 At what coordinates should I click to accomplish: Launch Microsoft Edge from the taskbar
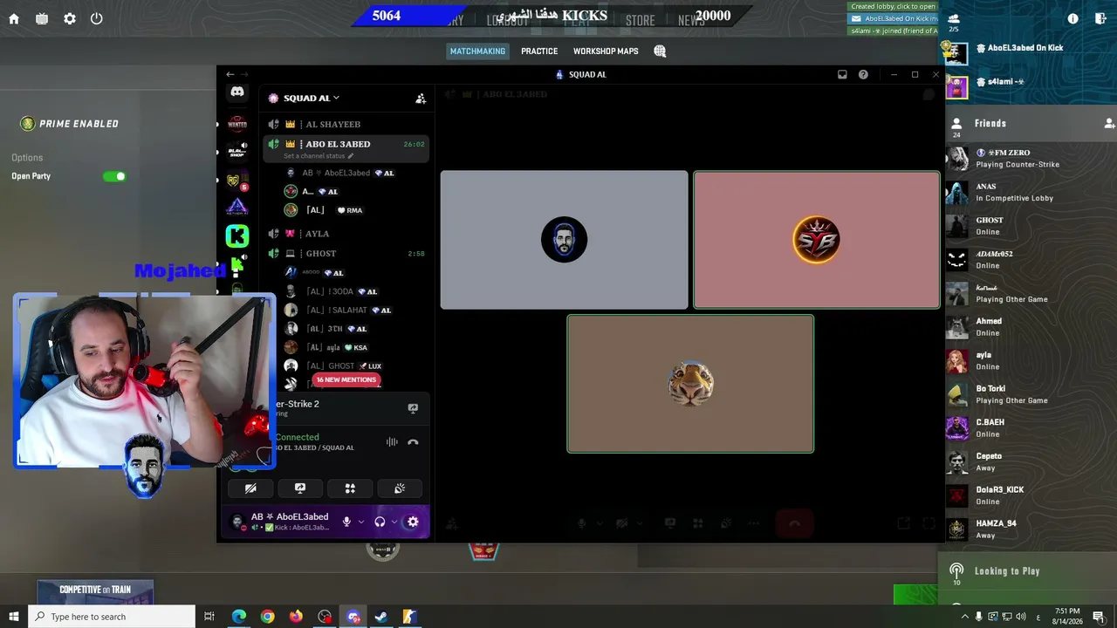[239, 617]
